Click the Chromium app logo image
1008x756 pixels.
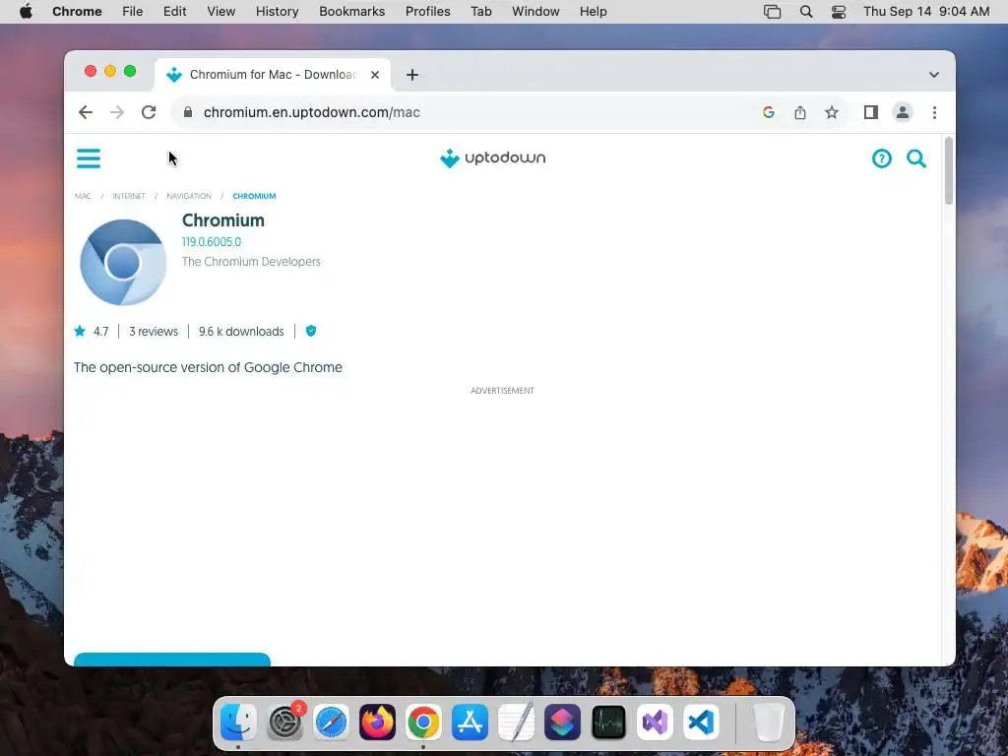pos(123,262)
